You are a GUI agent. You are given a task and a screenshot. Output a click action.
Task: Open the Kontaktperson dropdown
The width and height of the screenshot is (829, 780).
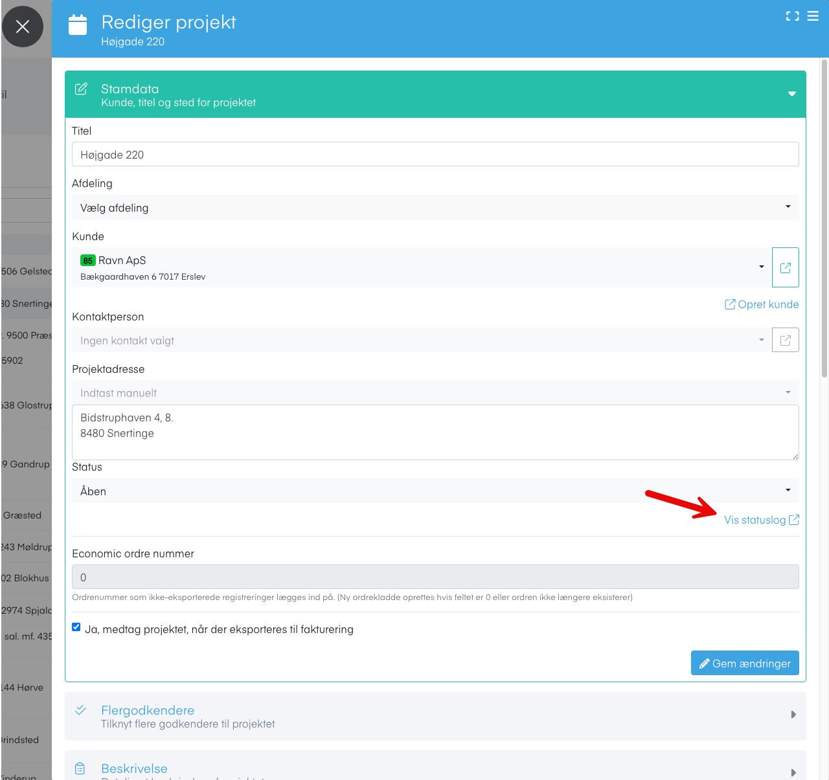(421, 340)
